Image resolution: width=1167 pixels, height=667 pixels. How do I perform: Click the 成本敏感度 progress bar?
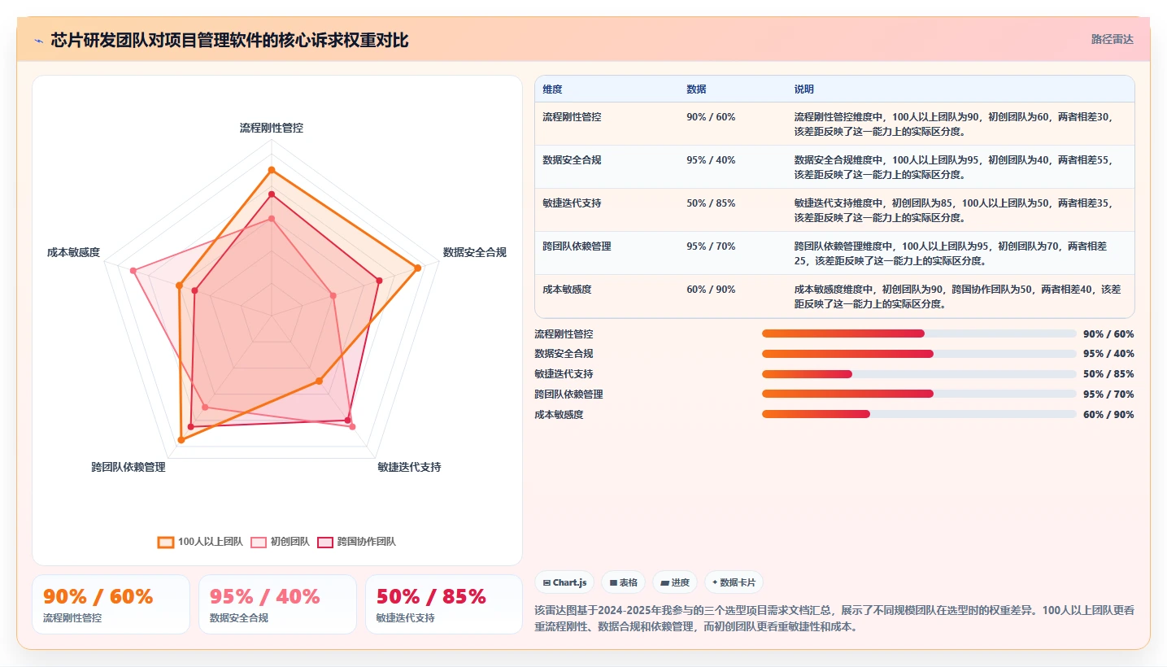[919, 414]
